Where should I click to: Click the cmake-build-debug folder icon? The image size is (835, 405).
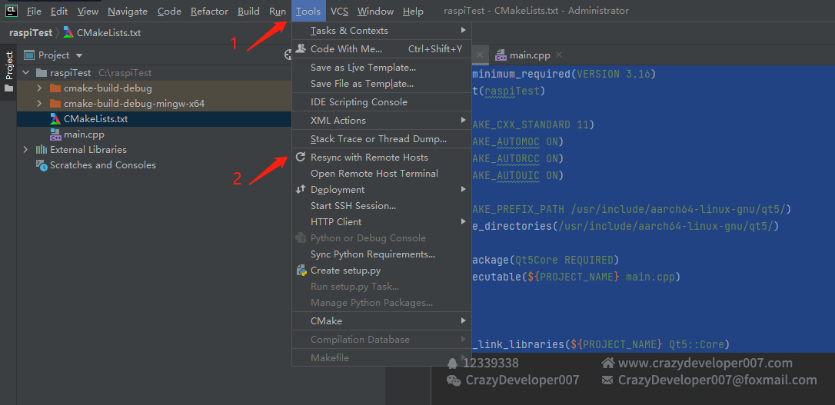click(55, 88)
